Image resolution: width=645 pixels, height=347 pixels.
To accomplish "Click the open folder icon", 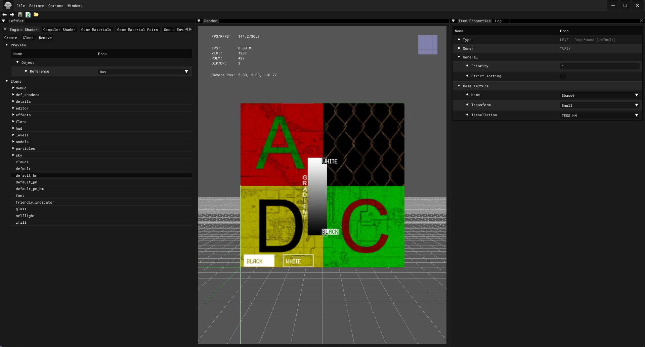I will tap(36, 14).
